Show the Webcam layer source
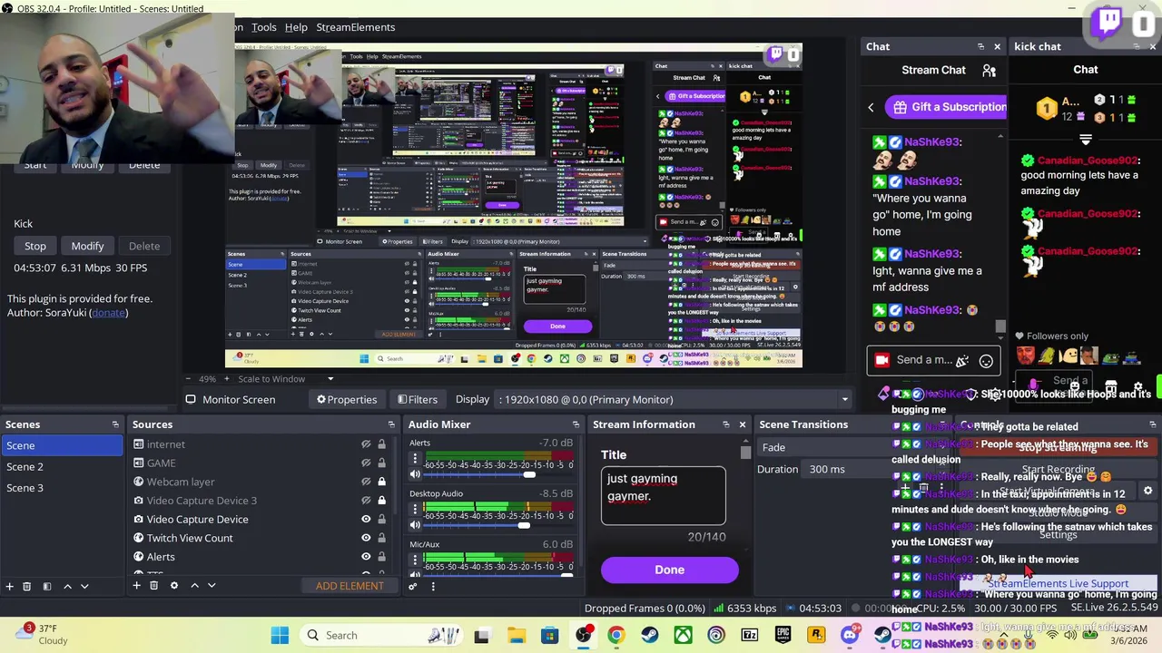1162x653 pixels. pyautogui.click(x=366, y=482)
